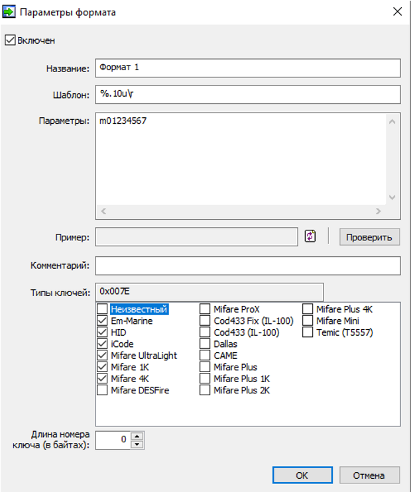Click Параметры horizontal scroll right arrow
This screenshot has height=492, width=411.
(379, 211)
